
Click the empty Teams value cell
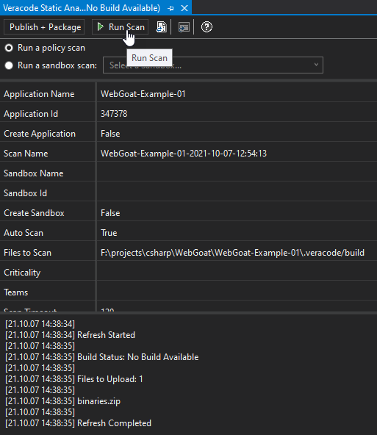click(237, 292)
